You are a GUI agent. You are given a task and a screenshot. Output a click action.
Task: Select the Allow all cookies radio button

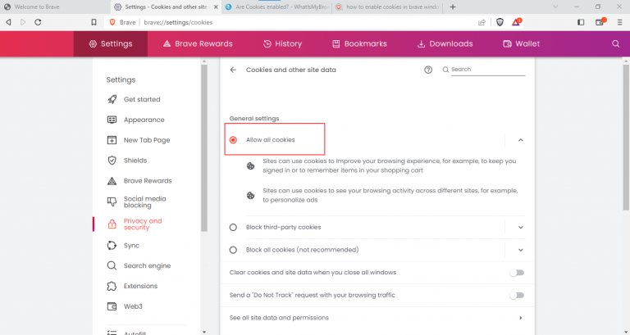pos(234,140)
